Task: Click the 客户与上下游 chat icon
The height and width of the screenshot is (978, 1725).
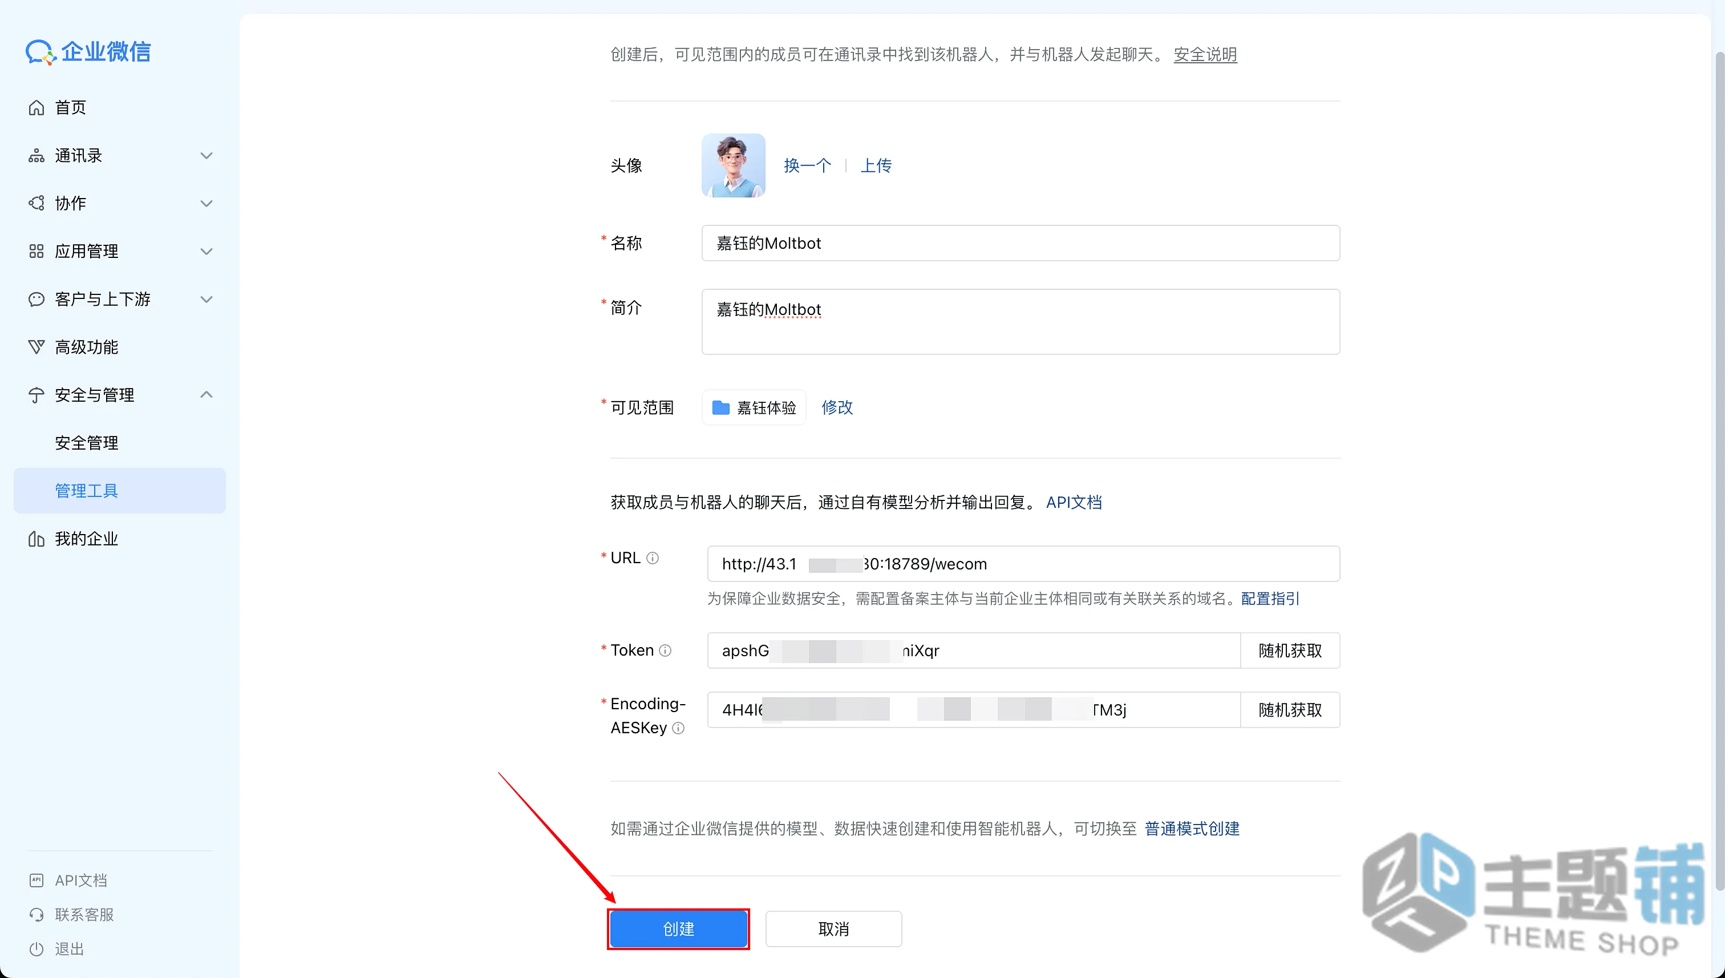Action: coord(37,300)
